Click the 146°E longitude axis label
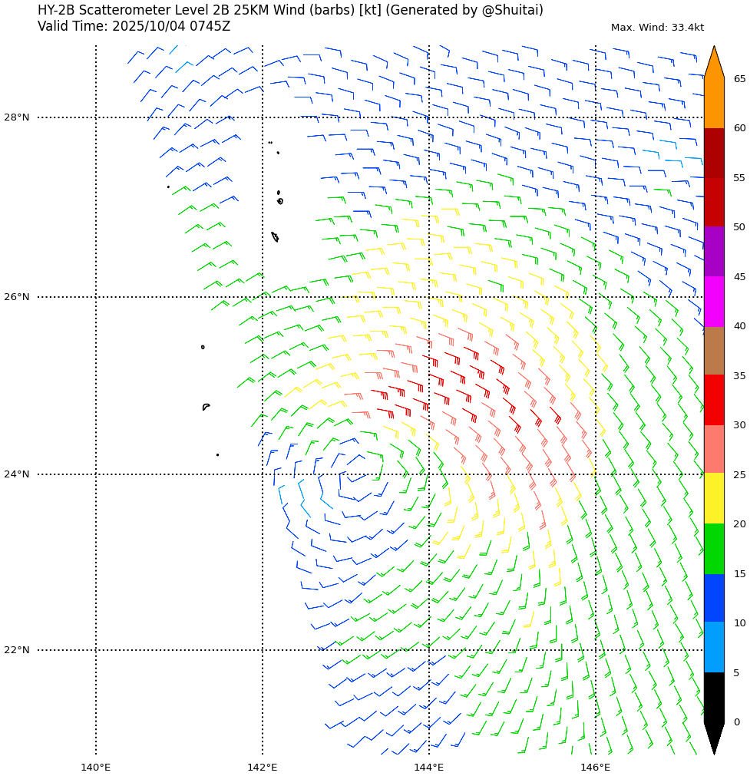750x776 pixels. click(596, 767)
